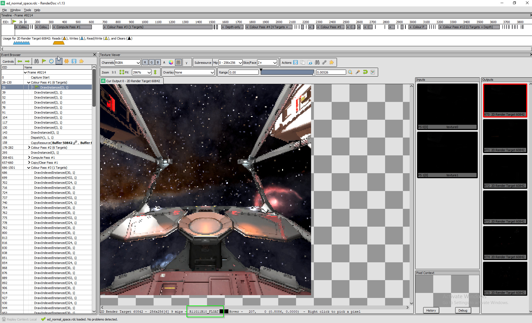Click the 1:1 zoom button
The width and height of the screenshot is (532, 323).
point(114,72)
